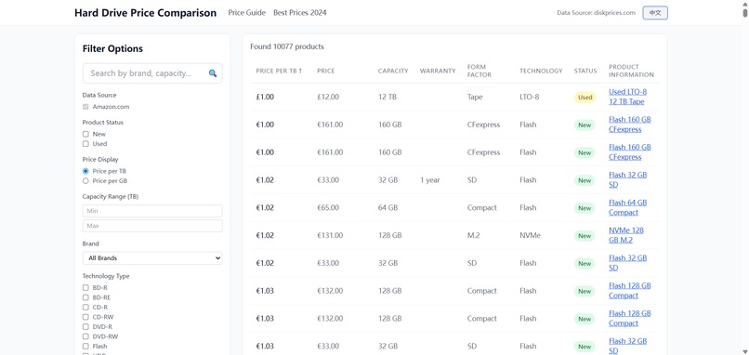Click the Capacity column header
The width and height of the screenshot is (749, 355).
point(393,71)
